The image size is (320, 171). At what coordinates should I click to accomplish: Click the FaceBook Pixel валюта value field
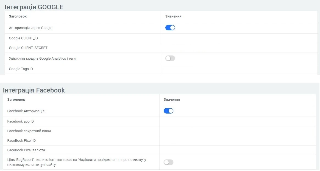click(x=220, y=150)
